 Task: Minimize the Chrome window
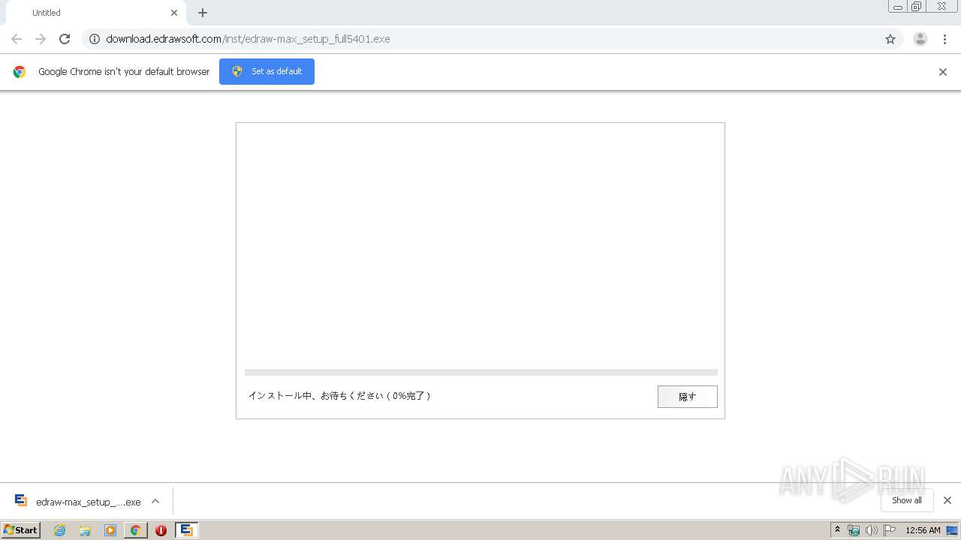[897, 6]
